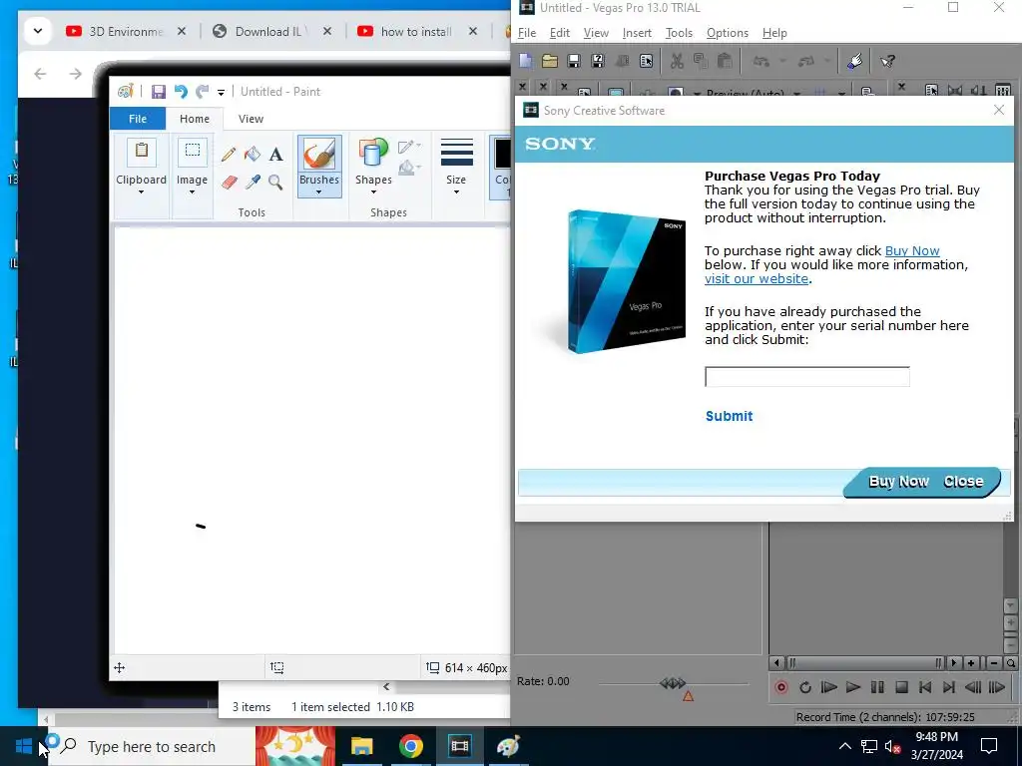The width and height of the screenshot is (1022, 766).
Task: Open Chrome's tab search chevron button
Action: (x=38, y=31)
